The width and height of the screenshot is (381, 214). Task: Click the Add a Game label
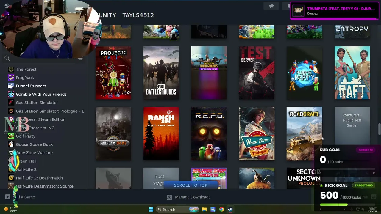(26, 197)
